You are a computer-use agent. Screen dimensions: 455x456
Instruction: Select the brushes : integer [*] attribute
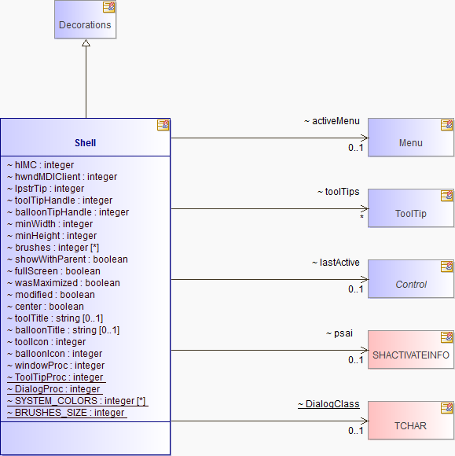coord(53,248)
